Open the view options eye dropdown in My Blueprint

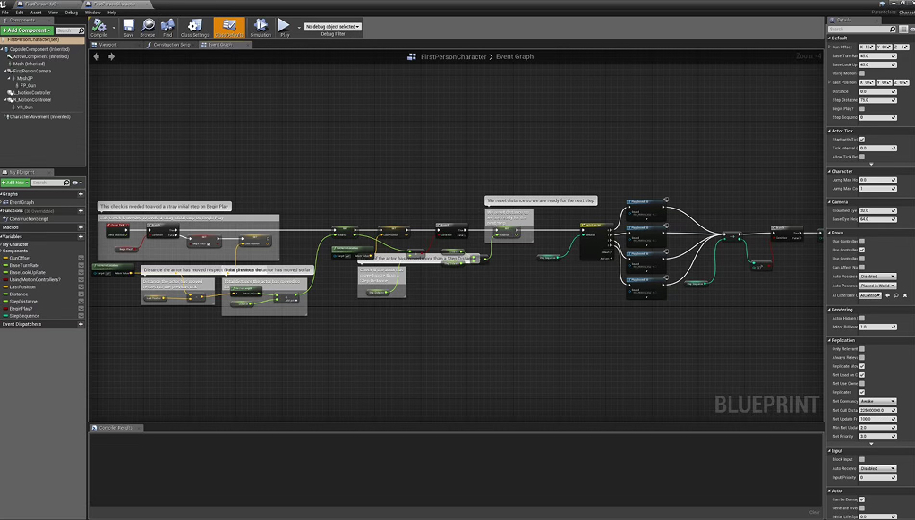76,183
